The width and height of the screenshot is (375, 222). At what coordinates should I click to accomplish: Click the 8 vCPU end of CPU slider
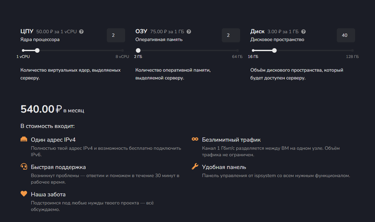[x=122, y=50]
